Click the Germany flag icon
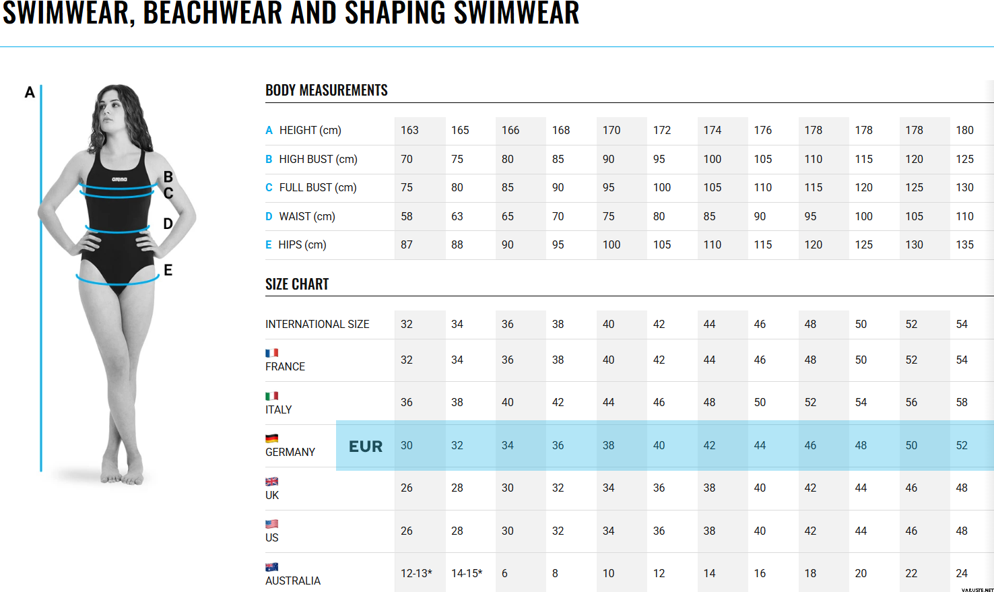This screenshot has width=994, height=592. coord(271,438)
